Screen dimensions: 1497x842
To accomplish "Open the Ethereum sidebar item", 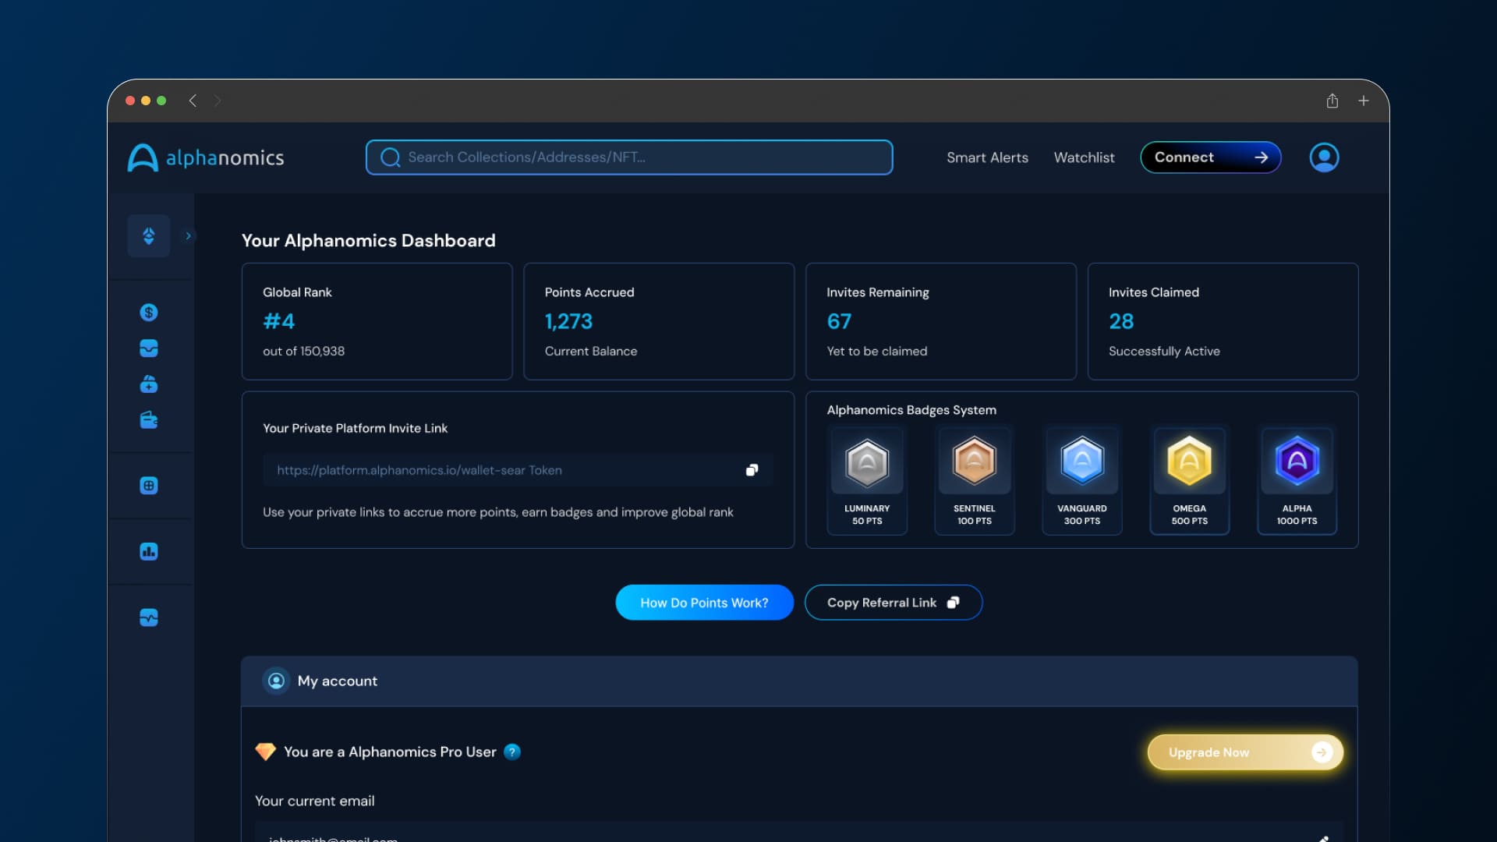I will pos(149,235).
